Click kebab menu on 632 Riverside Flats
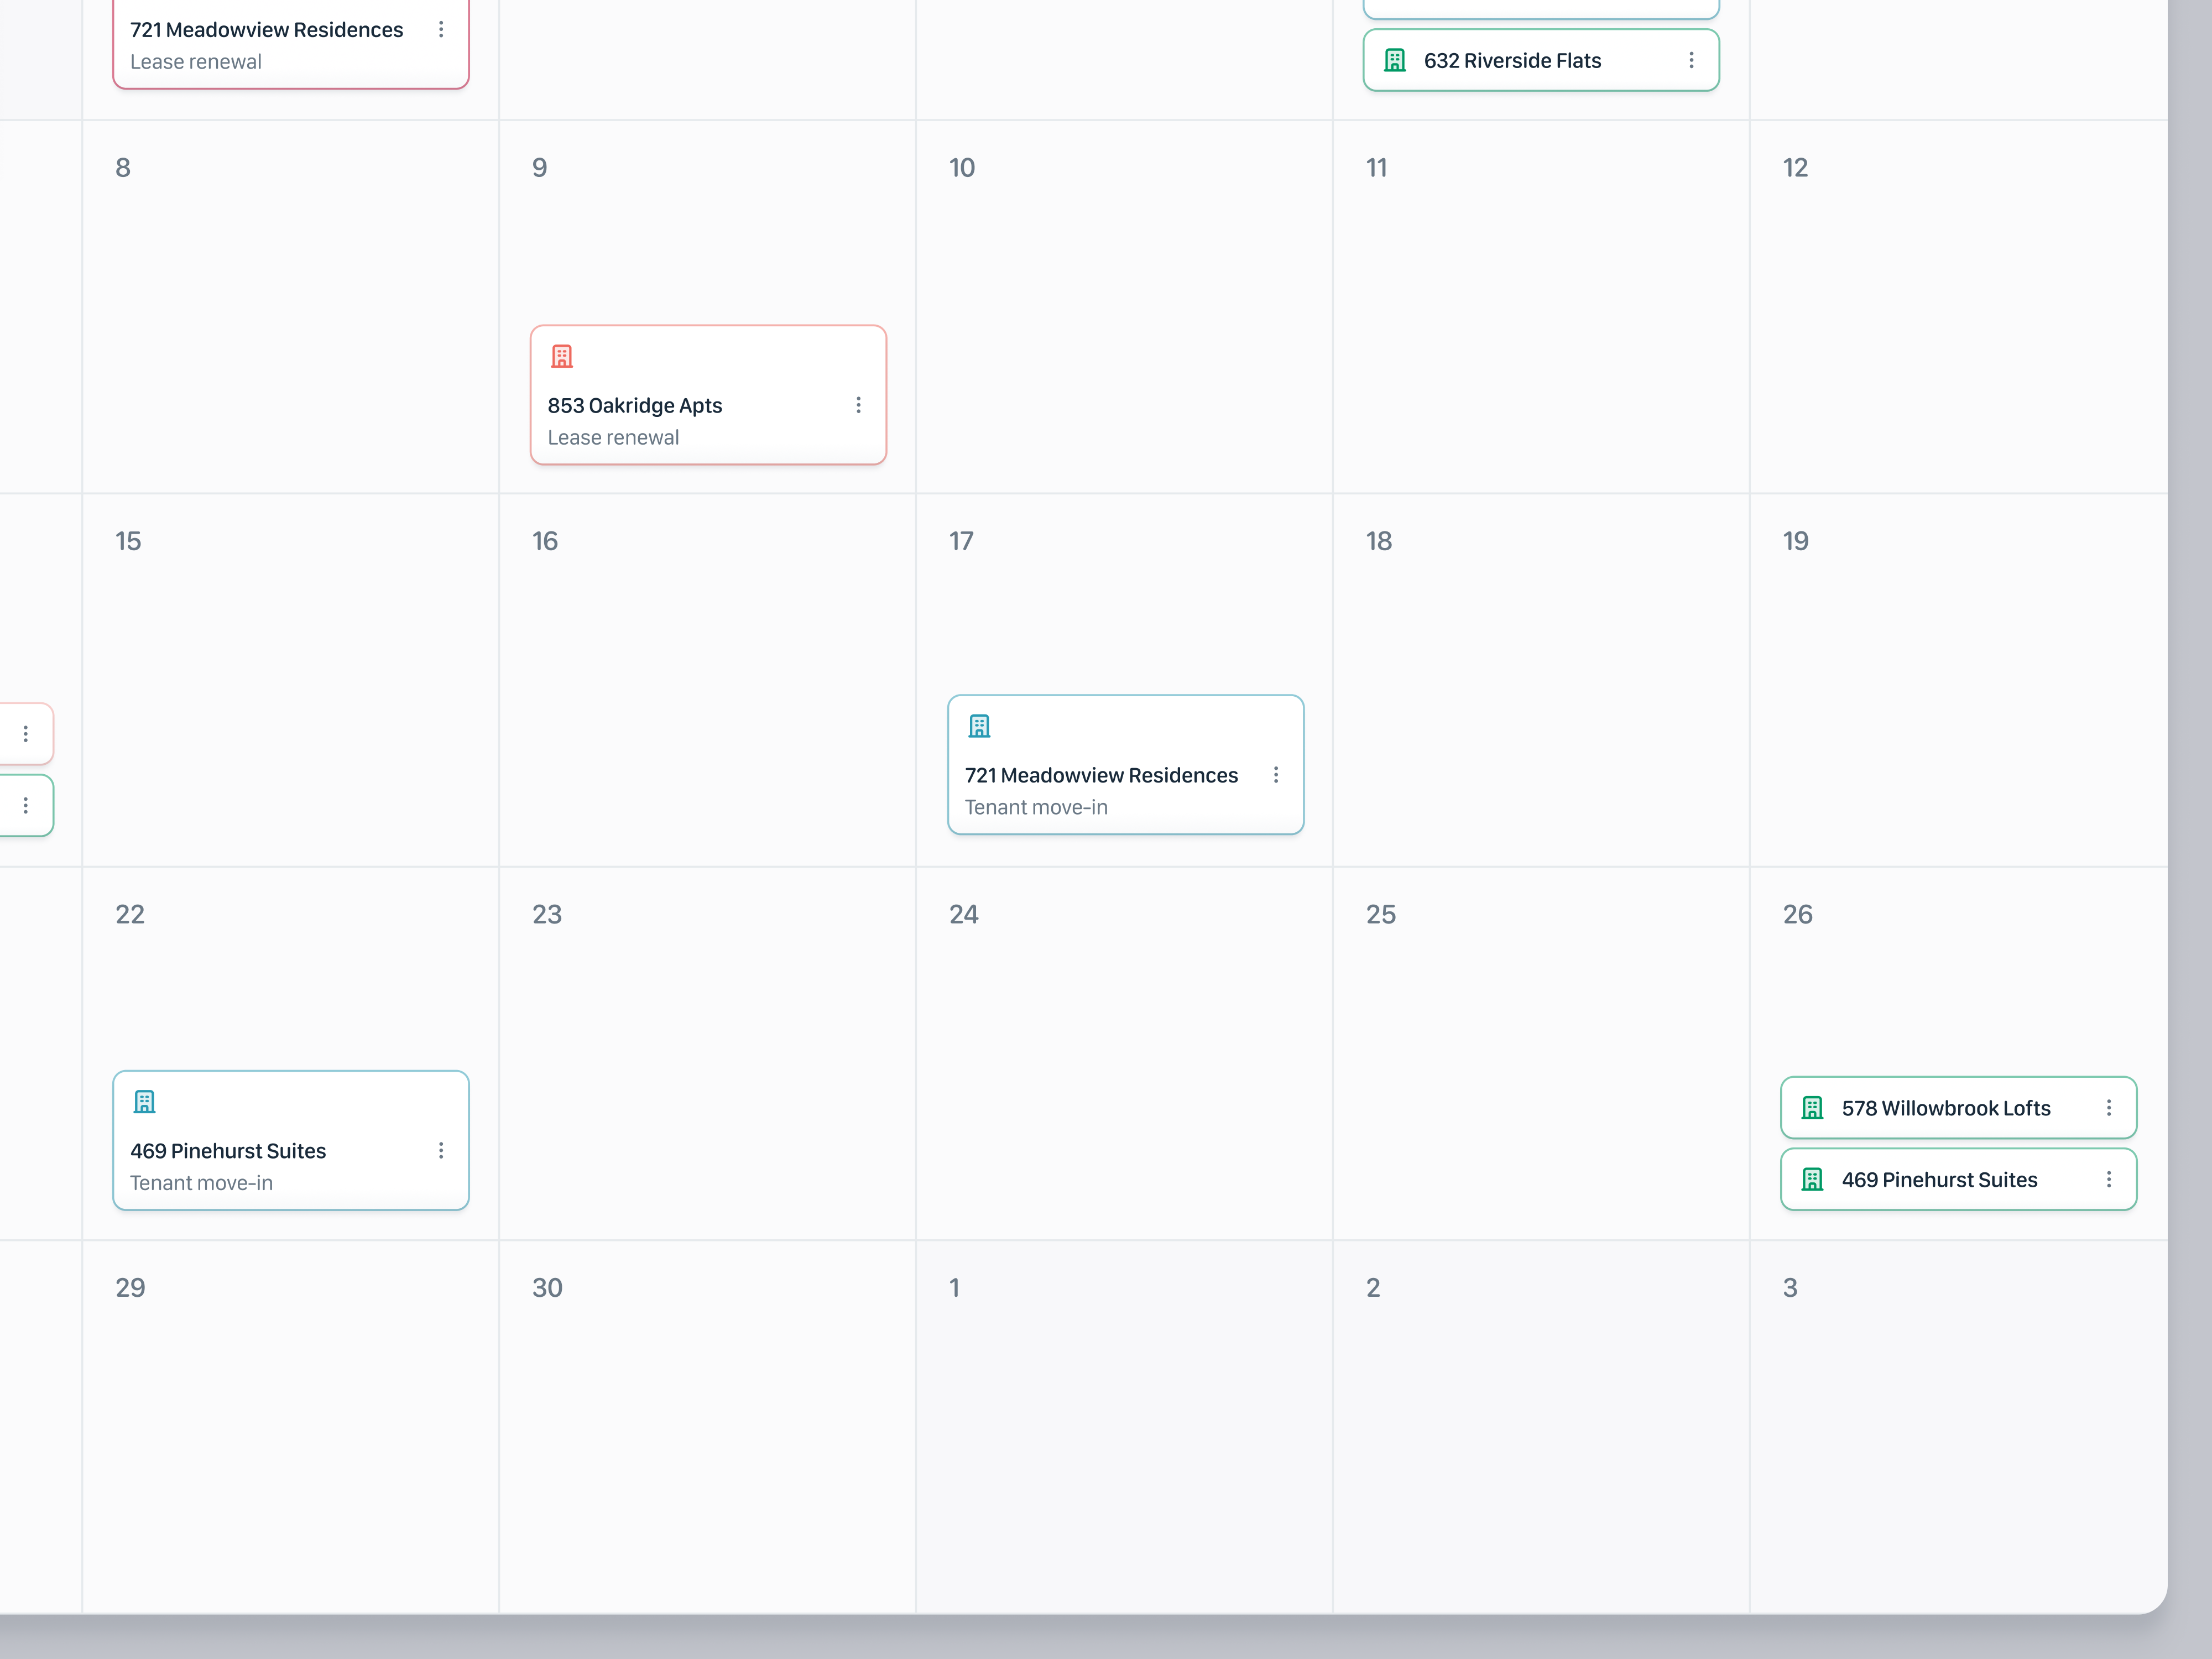The image size is (2212, 1659). click(1691, 60)
